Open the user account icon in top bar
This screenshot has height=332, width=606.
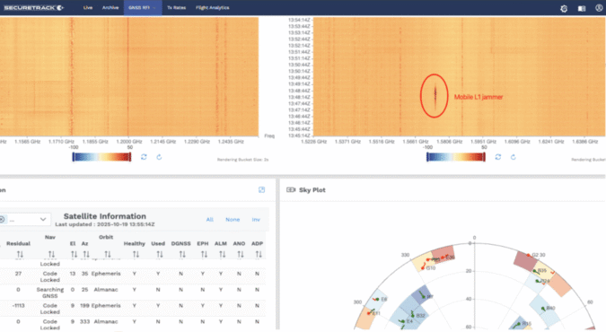[x=599, y=8]
